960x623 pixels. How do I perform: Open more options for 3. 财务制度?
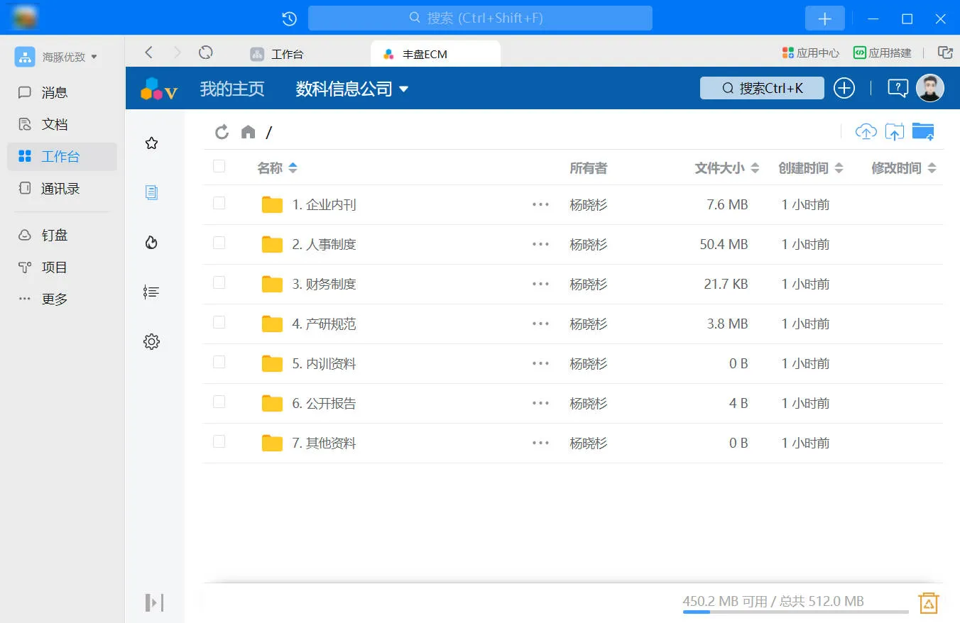pyautogui.click(x=540, y=284)
